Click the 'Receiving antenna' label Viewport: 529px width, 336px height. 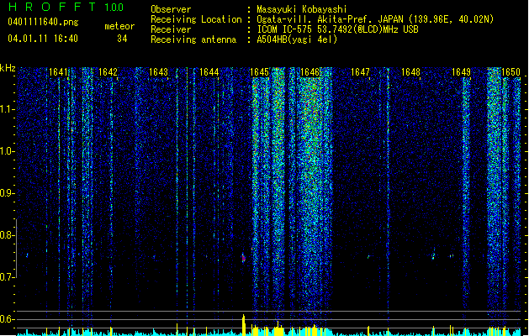(x=193, y=39)
